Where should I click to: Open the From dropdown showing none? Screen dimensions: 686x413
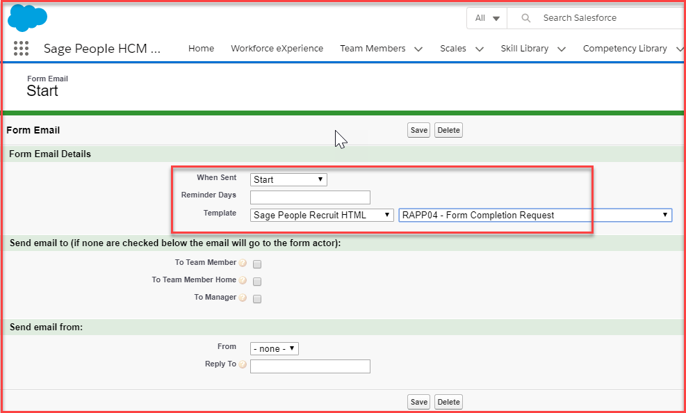pyautogui.click(x=274, y=348)
